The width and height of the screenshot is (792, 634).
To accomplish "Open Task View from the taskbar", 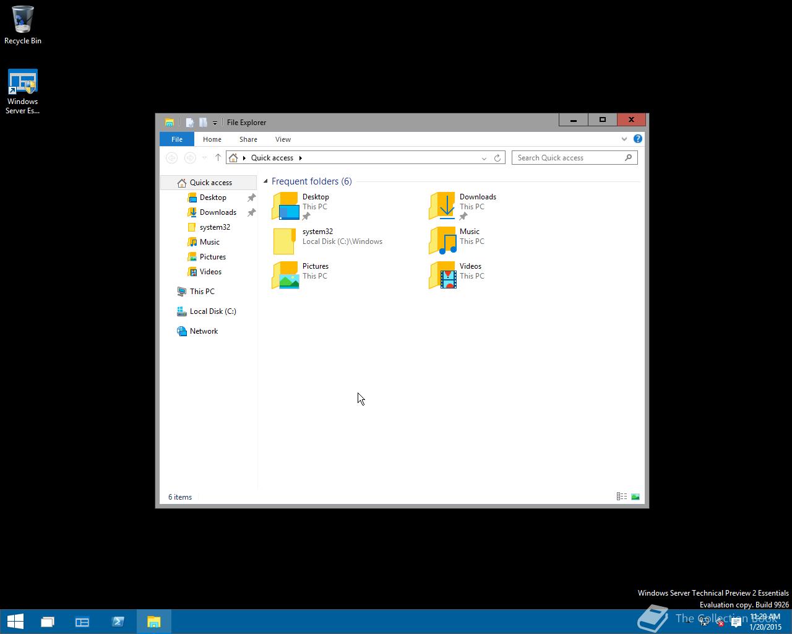I will 48,622.
